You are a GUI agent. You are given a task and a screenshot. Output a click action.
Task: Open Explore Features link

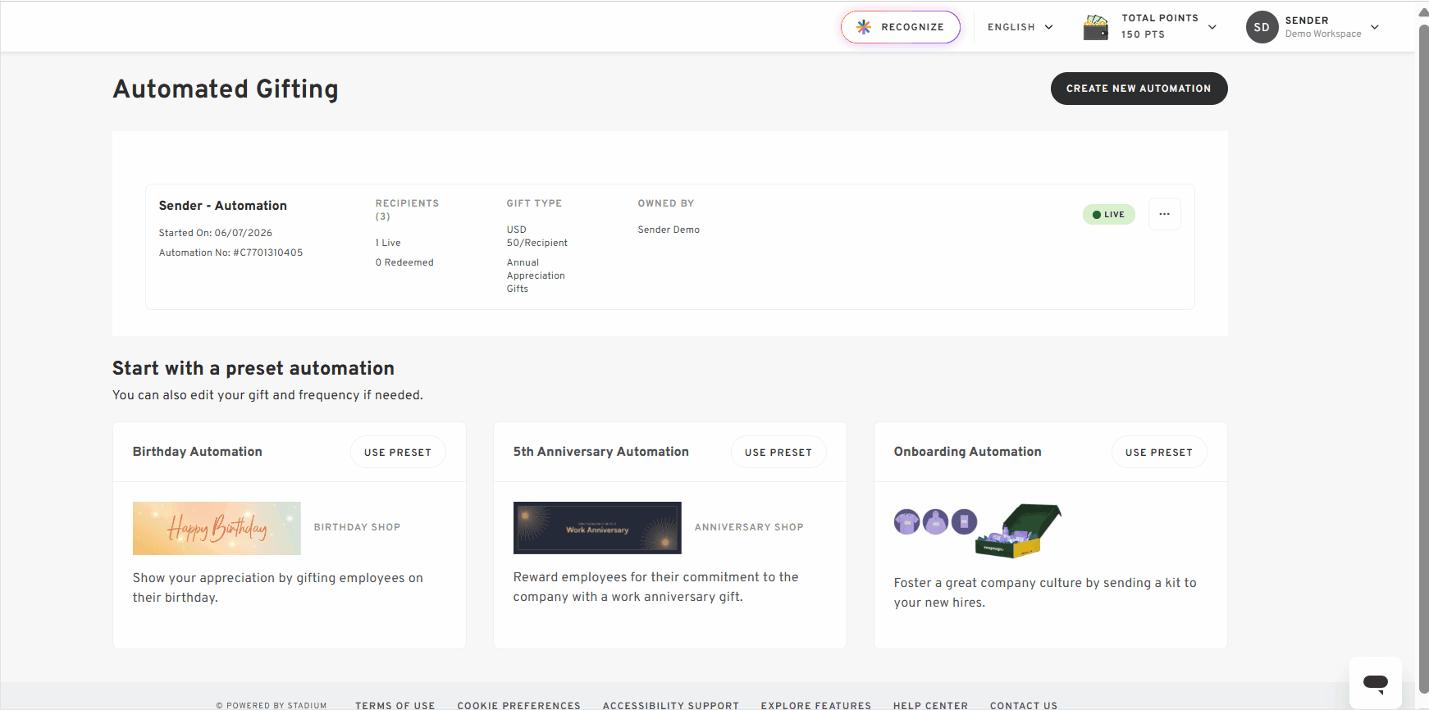pos(816,705)
